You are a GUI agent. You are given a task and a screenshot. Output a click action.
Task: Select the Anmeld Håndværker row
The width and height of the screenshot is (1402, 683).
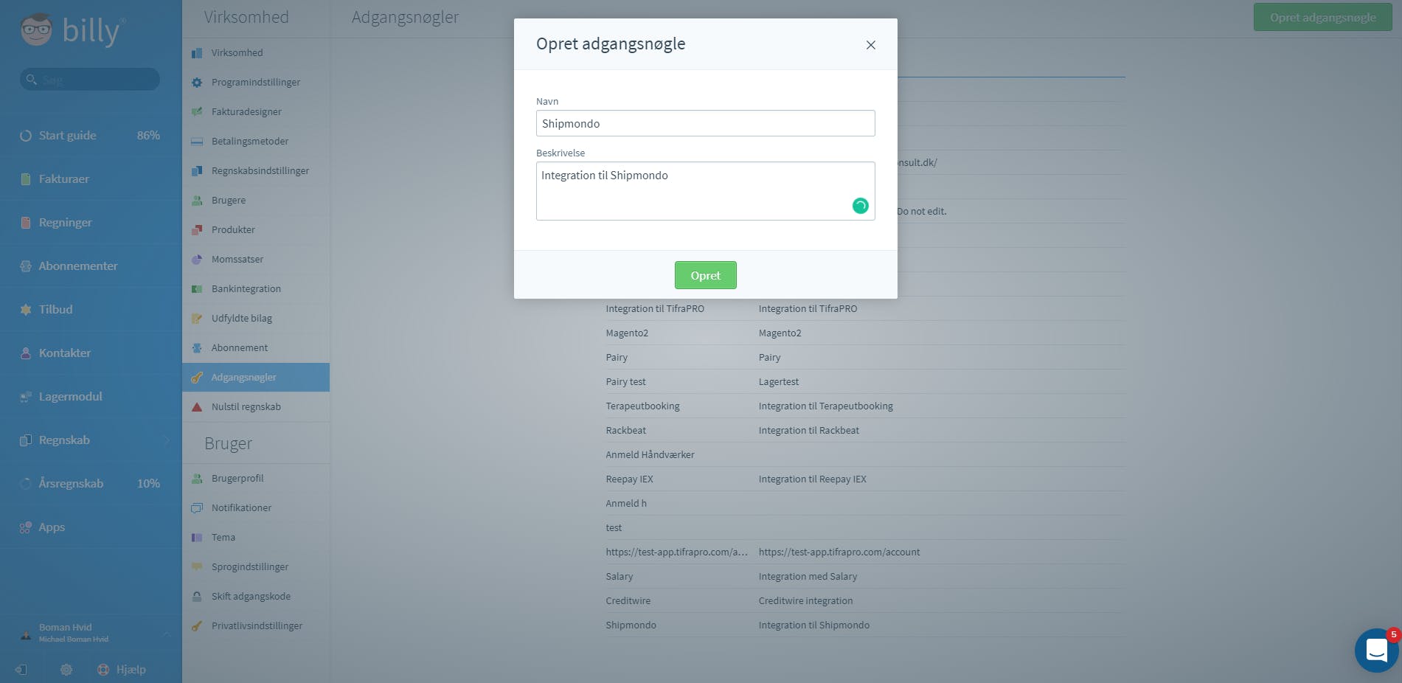tap(865, 455)
